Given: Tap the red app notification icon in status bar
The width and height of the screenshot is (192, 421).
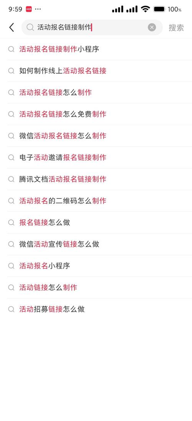Looking at the screenshot, I should pos(29,9).
